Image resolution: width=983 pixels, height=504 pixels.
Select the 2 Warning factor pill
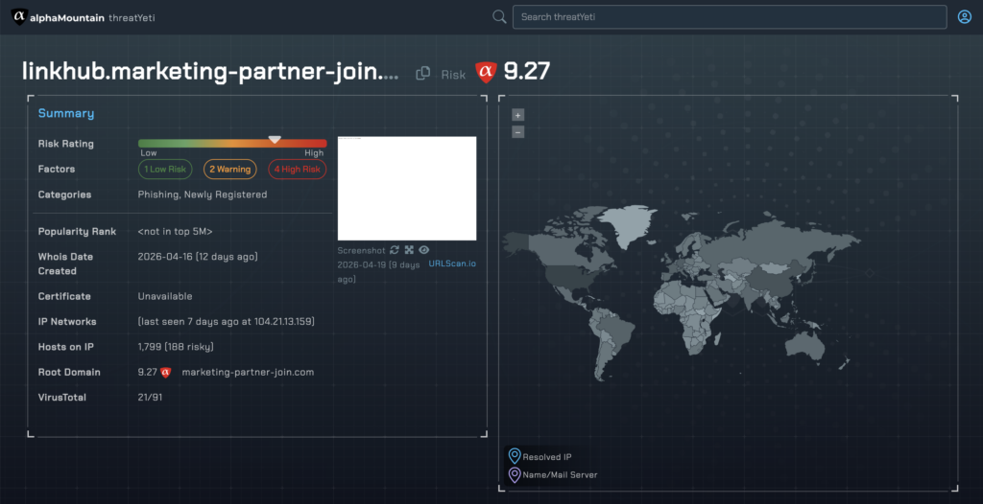pyautogui.click(x=230, y=169)
